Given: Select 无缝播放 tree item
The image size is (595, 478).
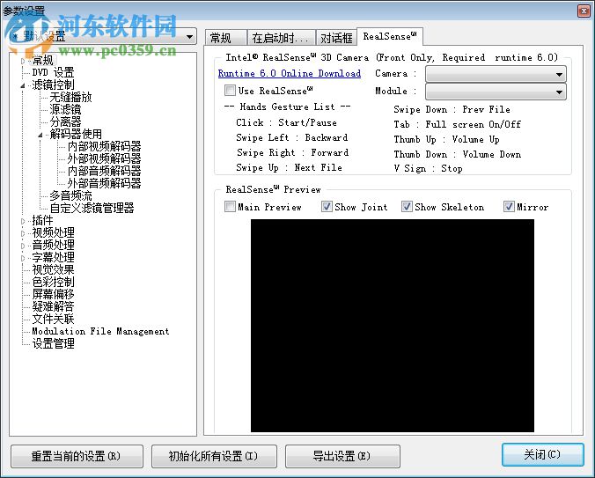Looking at the screenshot, I should click(70, 97).
